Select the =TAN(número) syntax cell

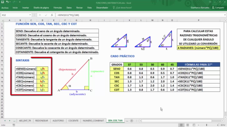pos(26,77)
